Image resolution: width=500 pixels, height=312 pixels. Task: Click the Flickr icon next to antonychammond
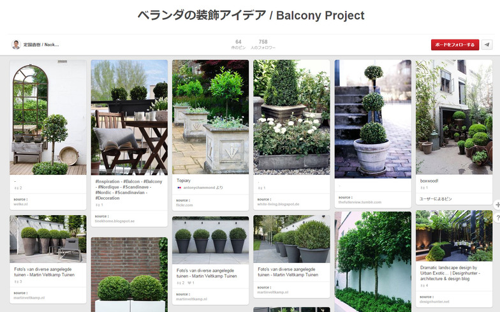point(179,188)
